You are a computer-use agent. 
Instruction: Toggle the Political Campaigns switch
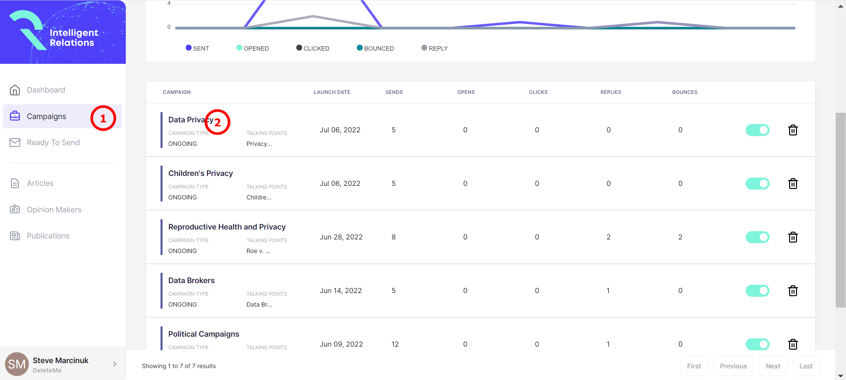point(757,344)
